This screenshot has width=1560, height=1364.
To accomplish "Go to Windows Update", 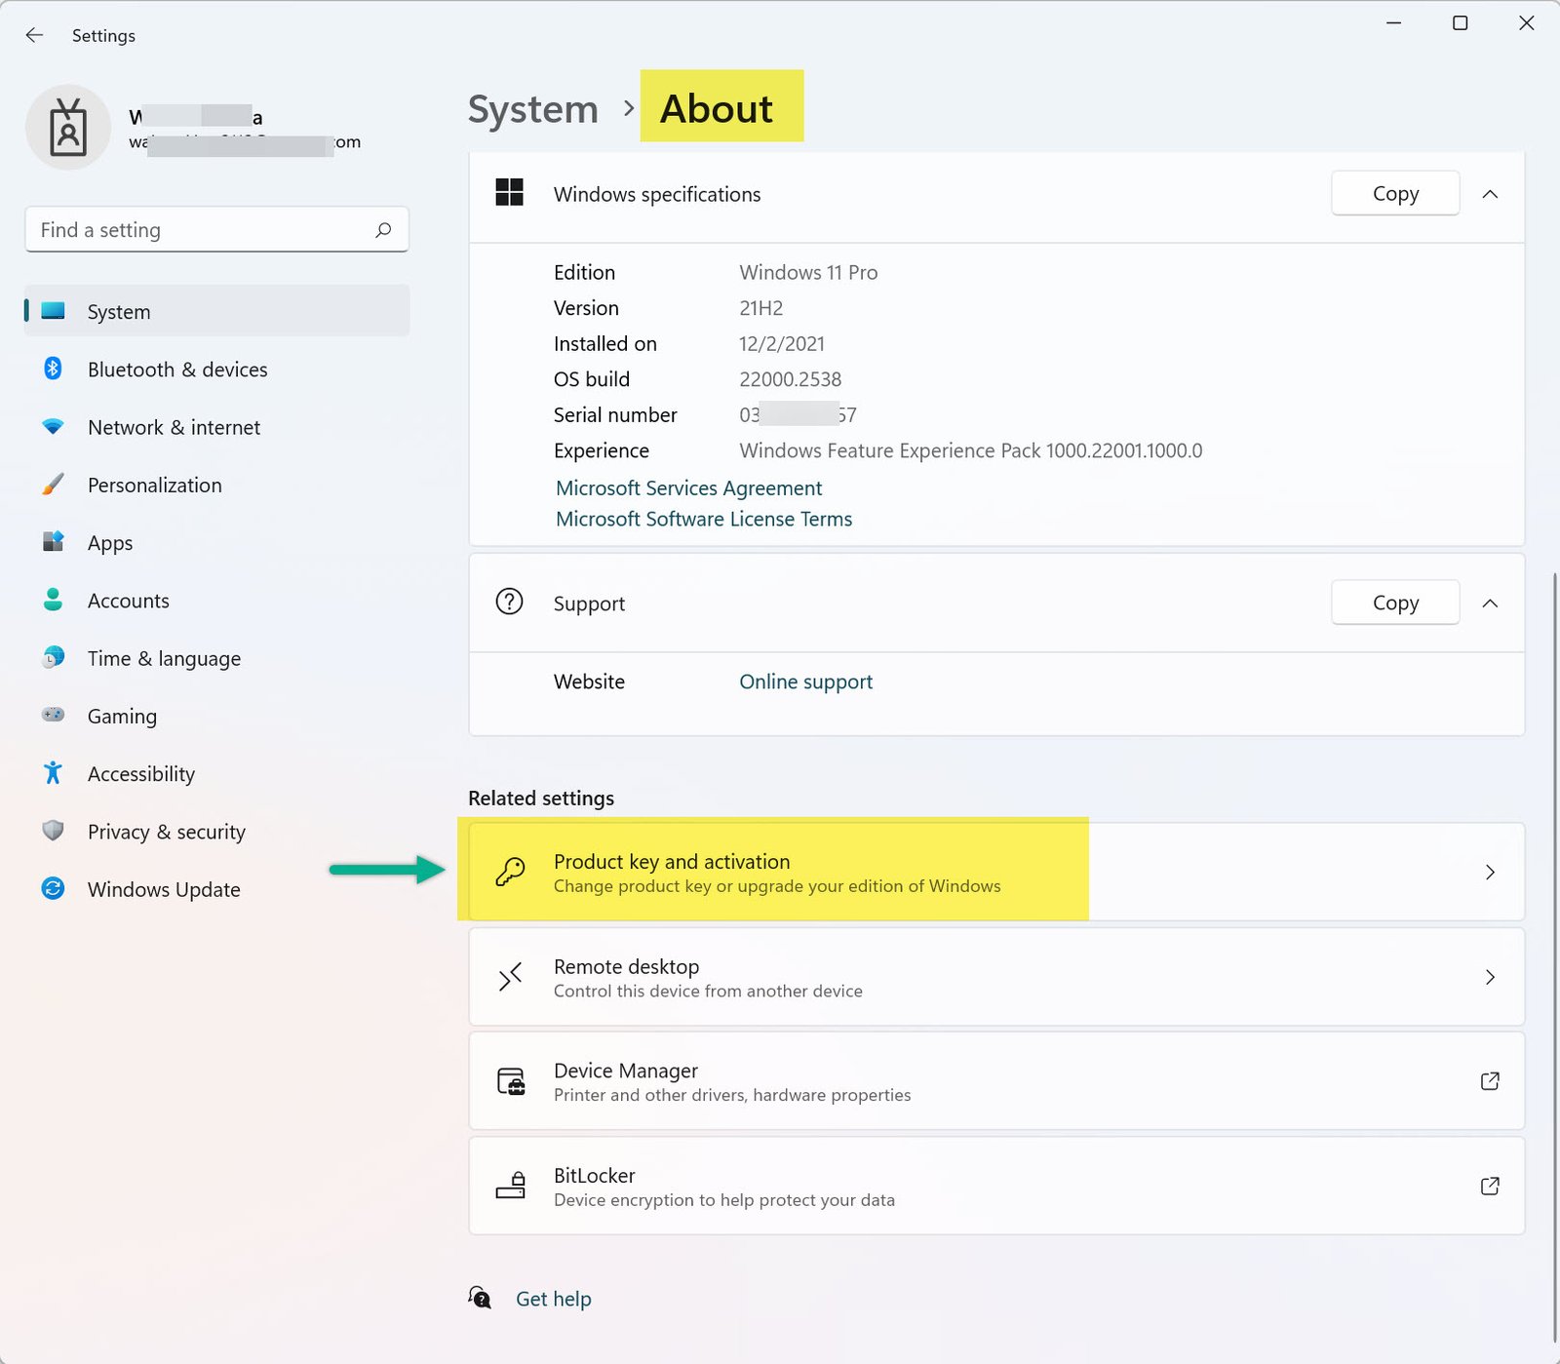I will [x=216, y=889].
